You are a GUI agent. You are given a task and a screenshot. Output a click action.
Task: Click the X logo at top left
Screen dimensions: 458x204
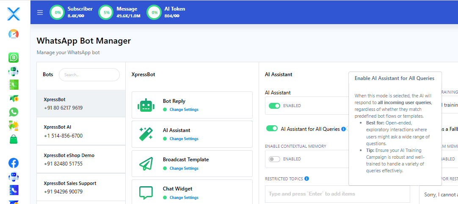pos(14,14)
